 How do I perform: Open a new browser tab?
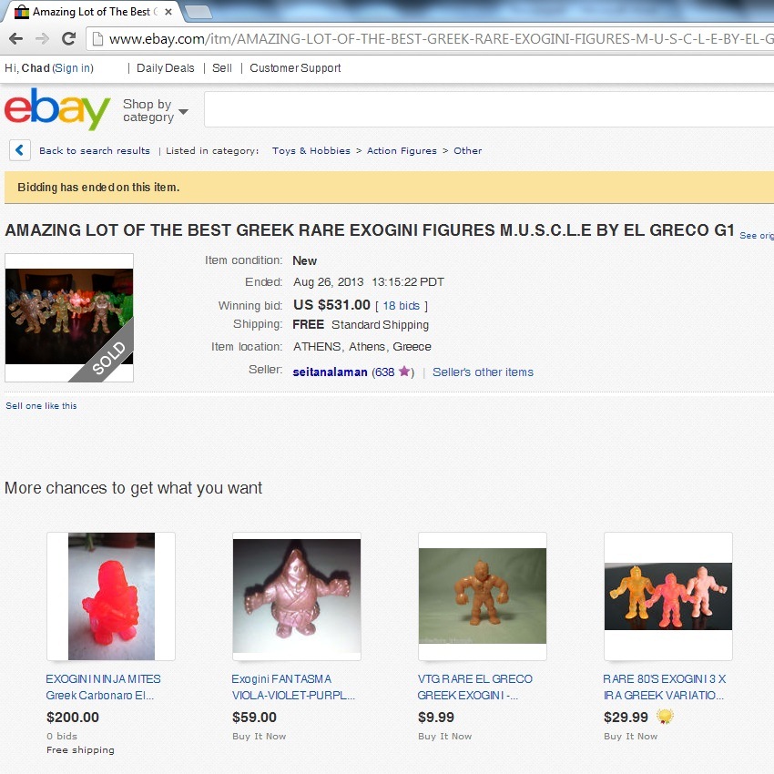pos(198,13)
